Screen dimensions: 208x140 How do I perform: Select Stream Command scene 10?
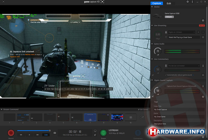tap(131, 117)
